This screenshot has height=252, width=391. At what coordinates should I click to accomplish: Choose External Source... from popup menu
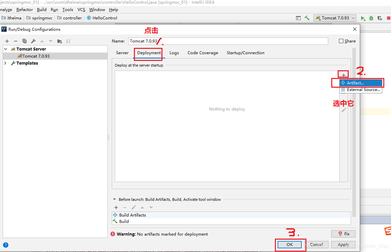(x=361, y=90)
